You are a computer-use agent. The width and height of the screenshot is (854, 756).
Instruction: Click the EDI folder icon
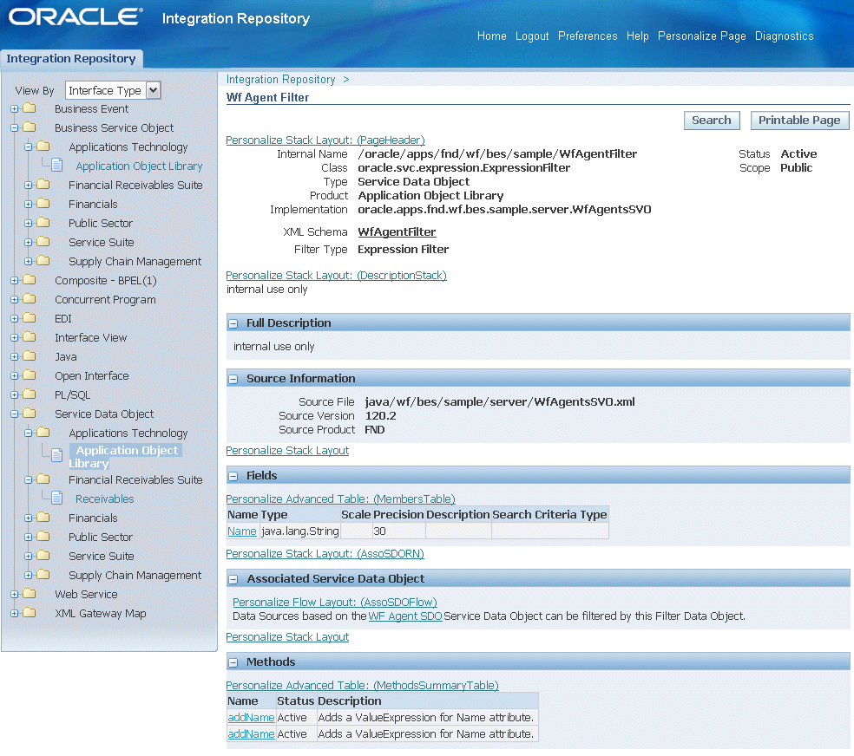30,318
